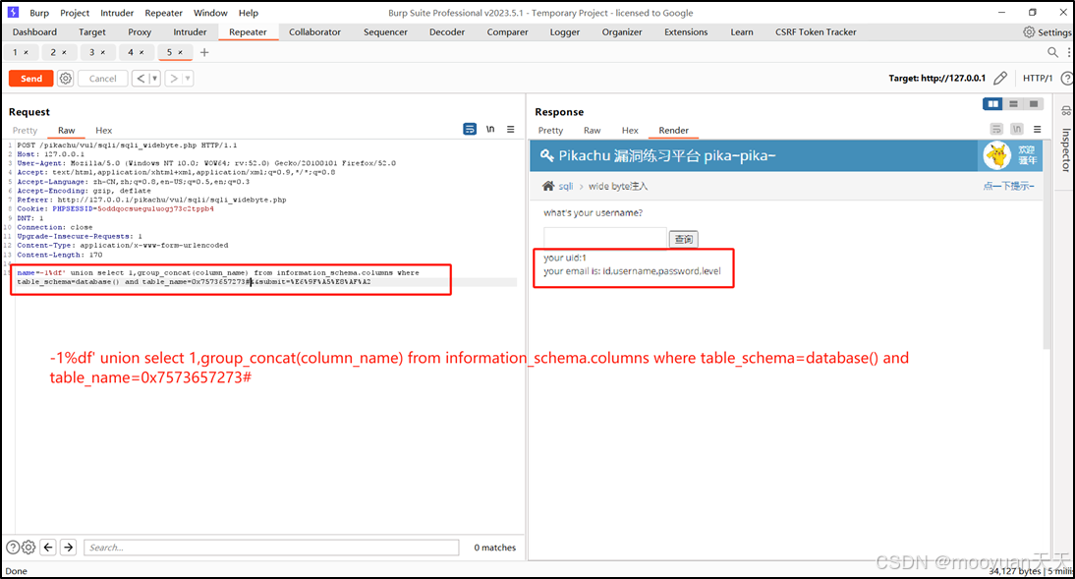This screenshot has width=1075, height=579.
Task: Jump to next search match arrow
Action: tap(68, 548)
